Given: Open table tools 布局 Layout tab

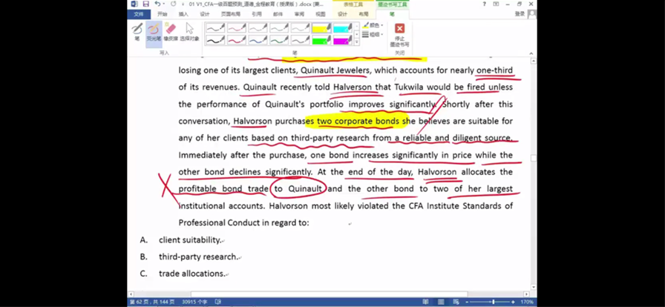Looking at the screenshot, I should click(364, 14).
